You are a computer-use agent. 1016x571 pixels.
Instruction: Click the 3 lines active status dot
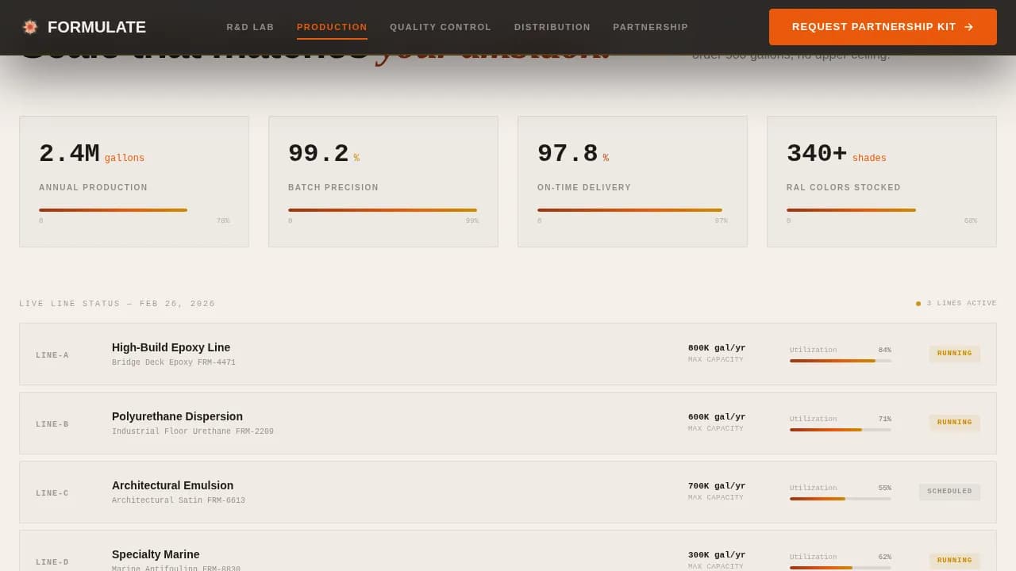pyautogui.click(x=918, y=304)
